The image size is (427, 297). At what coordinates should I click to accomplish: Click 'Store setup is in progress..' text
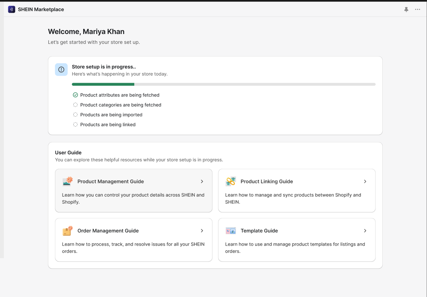(x=104, y=67)
